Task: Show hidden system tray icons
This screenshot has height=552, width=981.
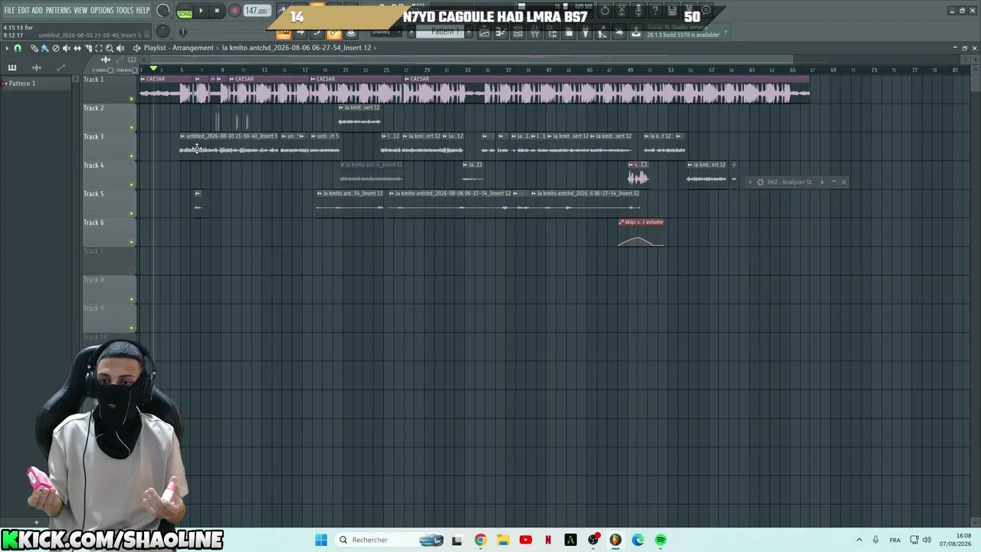Action: (859, 540)
